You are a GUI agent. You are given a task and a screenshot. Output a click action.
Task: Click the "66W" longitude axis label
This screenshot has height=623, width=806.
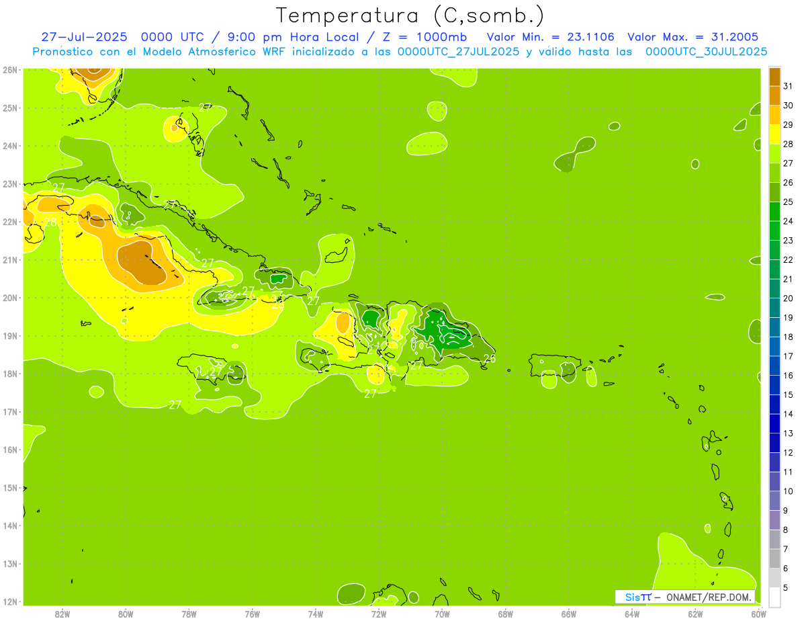tap(569, 614)
